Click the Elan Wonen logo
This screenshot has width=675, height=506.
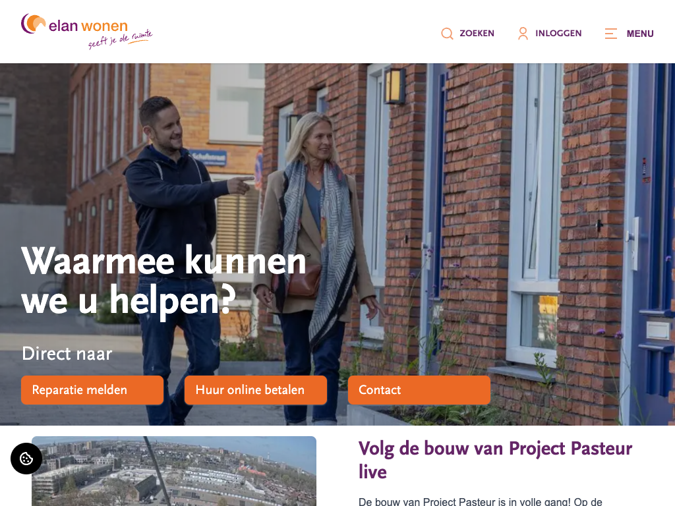[x=86, y=32]
